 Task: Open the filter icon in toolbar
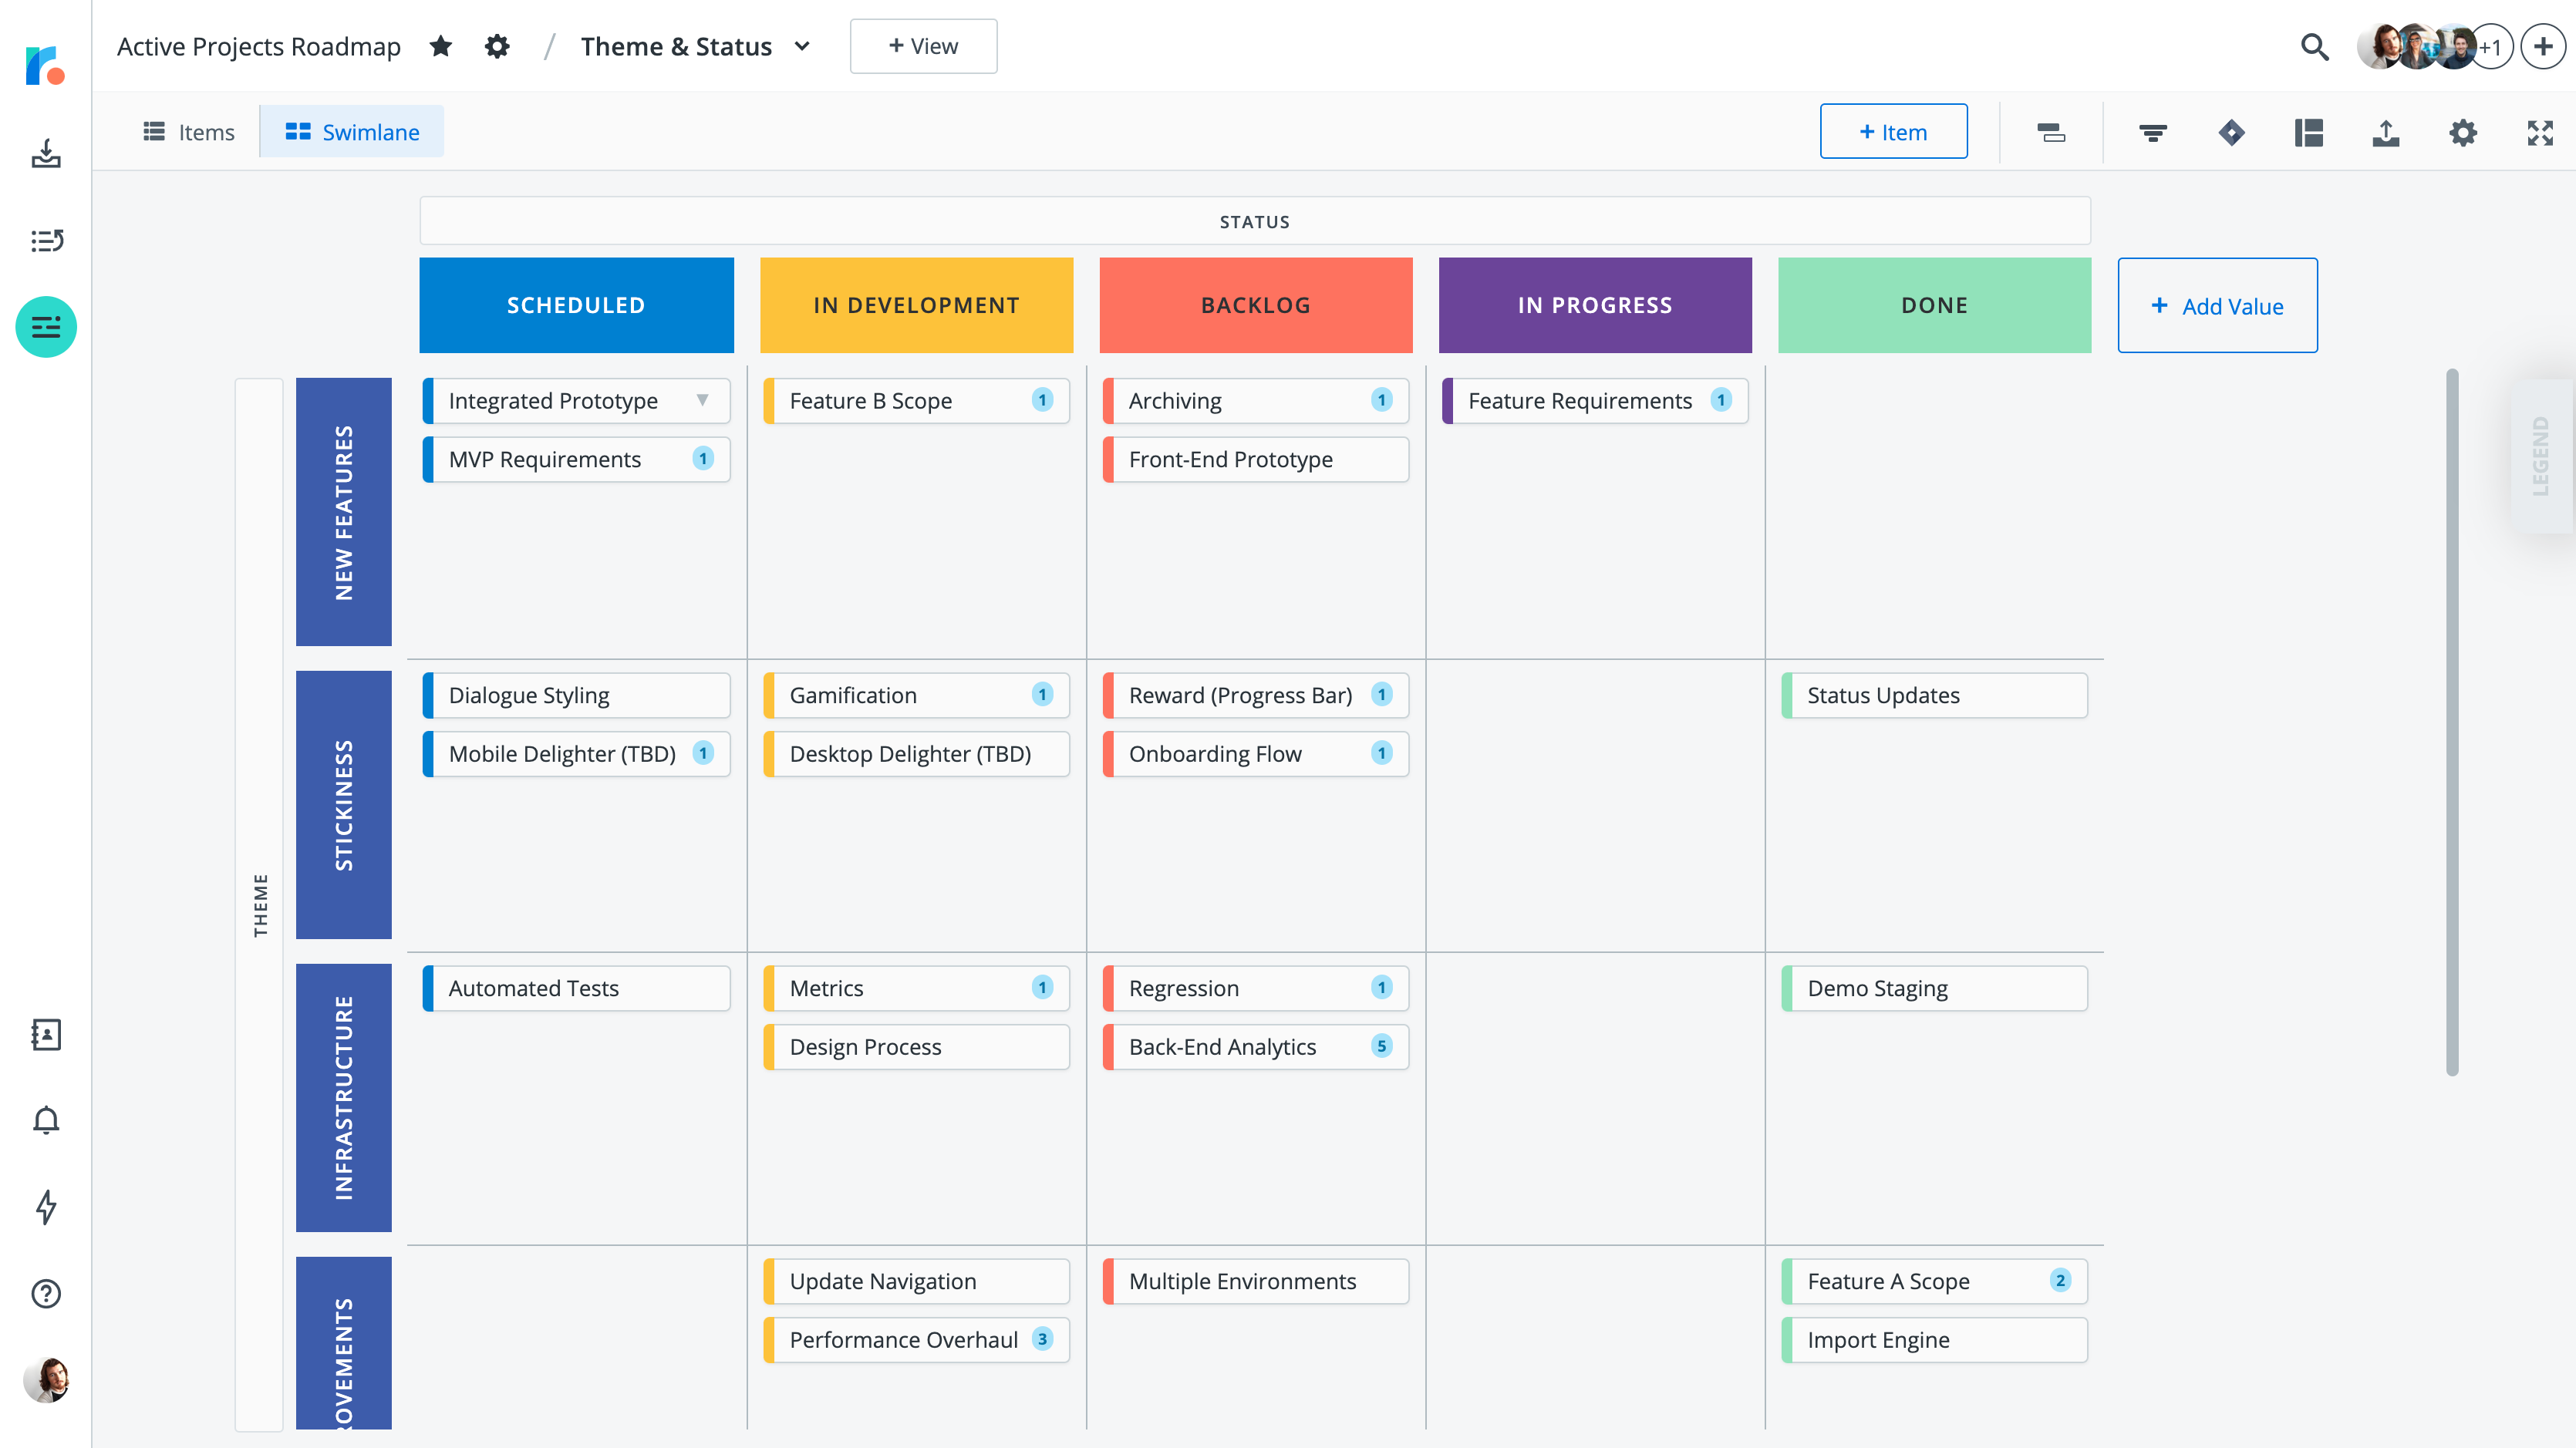2153,132
